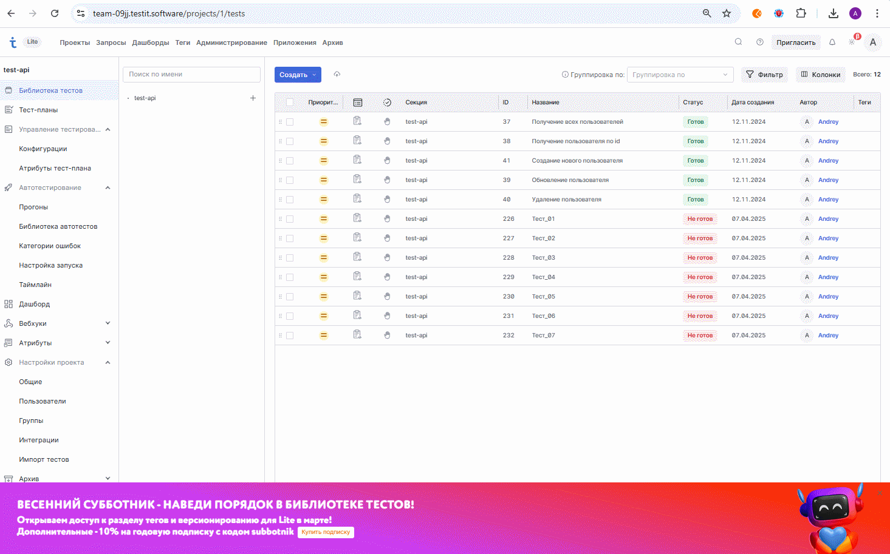Click the notification bell icon

832,42
